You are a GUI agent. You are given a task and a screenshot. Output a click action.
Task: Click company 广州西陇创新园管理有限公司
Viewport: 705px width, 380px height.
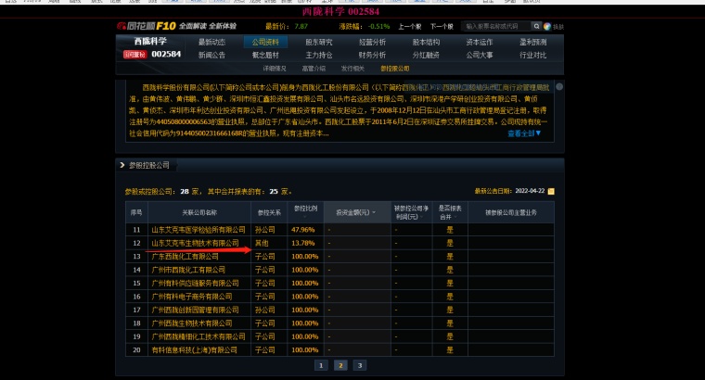pos(195,310)
